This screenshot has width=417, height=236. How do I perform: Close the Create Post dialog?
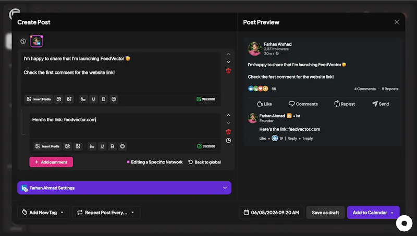pyautogui.click(x=397, y=22)
